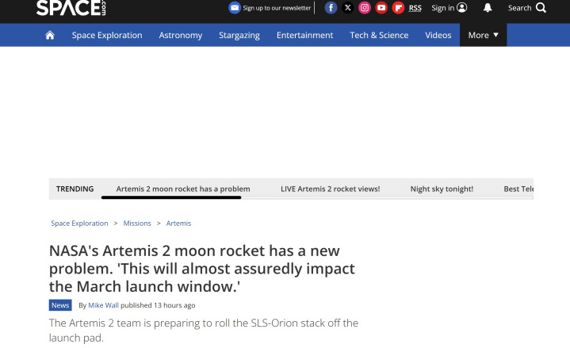Open the Facebook social icon

click(331, 8)
